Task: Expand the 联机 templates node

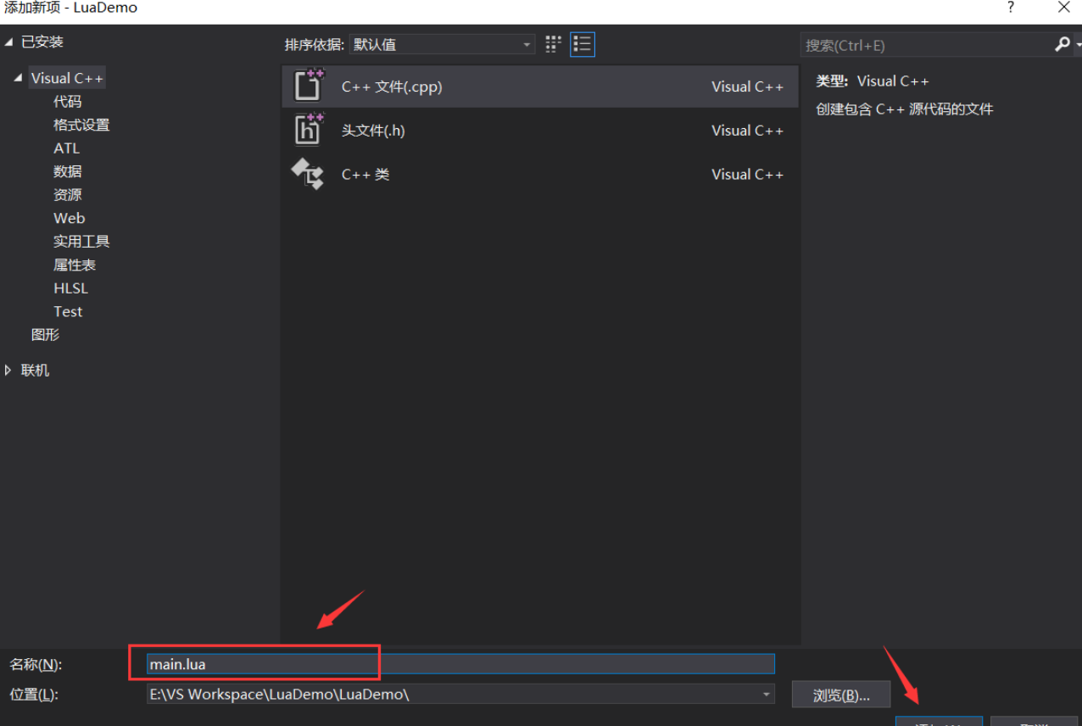Action: click(x=10, y=370)
